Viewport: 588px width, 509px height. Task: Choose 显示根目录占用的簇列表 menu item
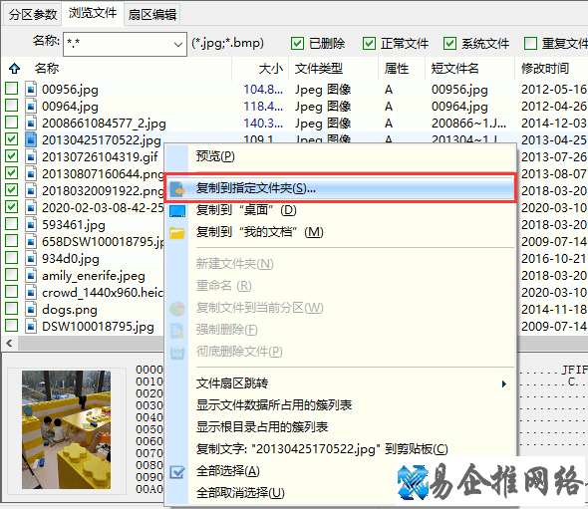coord(340,427)
